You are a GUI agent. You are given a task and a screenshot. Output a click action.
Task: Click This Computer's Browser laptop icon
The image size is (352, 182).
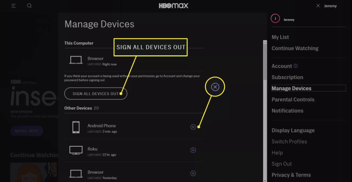pyautogui.click(x=76, y=60)
